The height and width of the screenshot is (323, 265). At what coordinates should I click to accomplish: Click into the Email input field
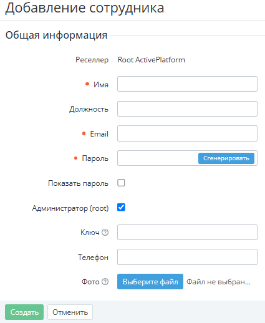point(187,133)
